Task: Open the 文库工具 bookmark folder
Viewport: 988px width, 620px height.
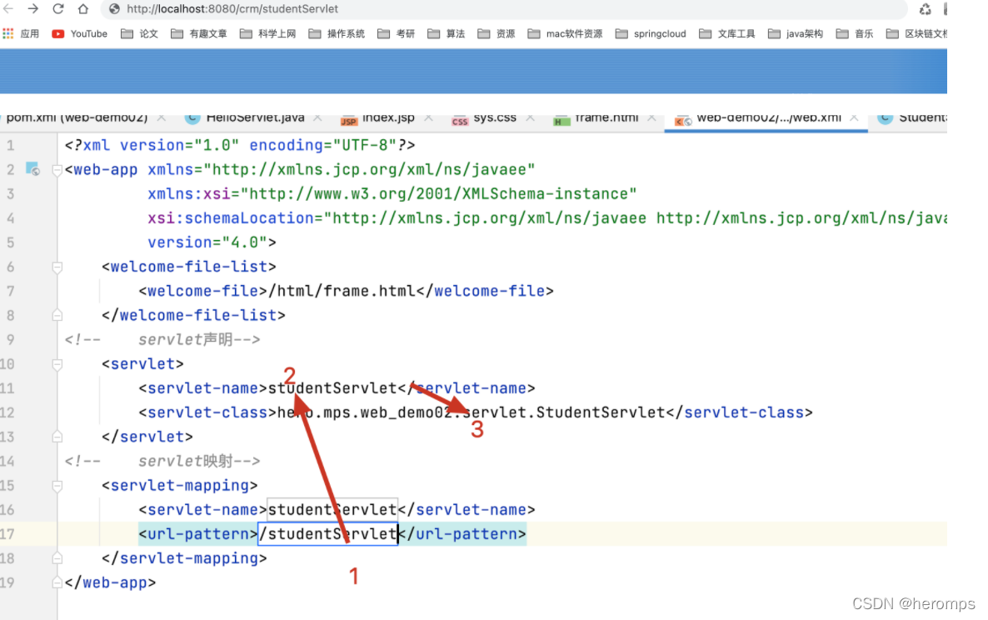Action: pyautogui.click(x=727, y=33)
